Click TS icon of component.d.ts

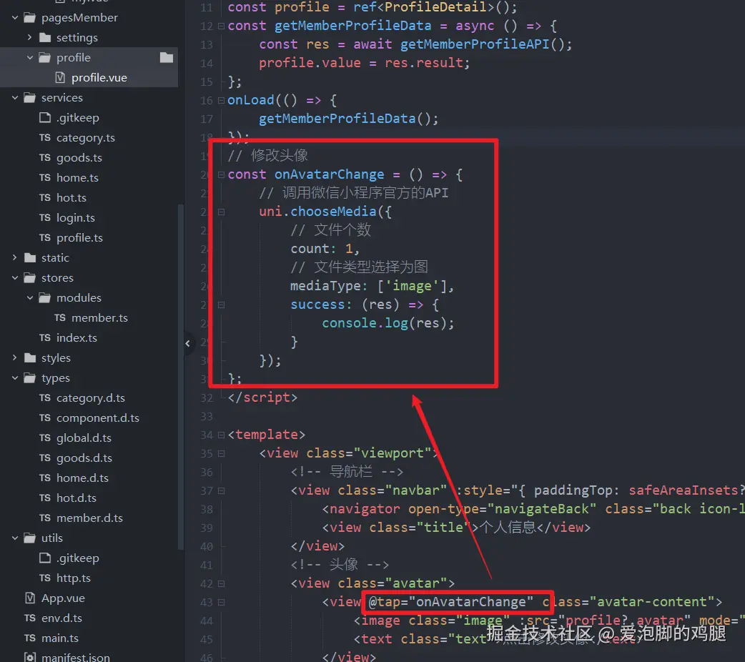tap(44, 418)
